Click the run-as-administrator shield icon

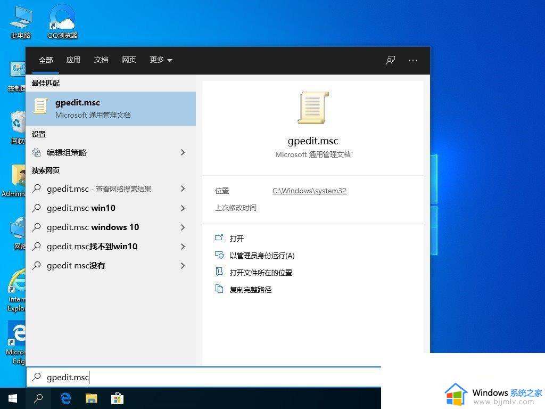[x=219, y=255]
